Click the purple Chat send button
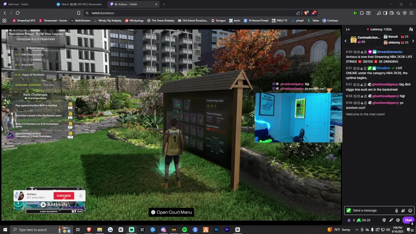 (408, 220)
